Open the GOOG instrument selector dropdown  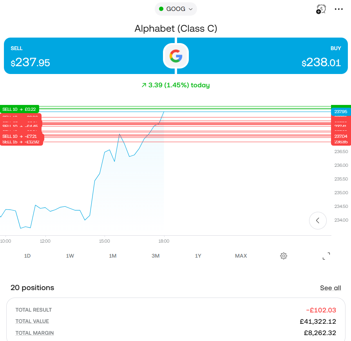(x=176, y=9)
